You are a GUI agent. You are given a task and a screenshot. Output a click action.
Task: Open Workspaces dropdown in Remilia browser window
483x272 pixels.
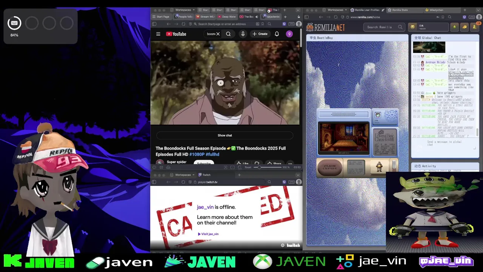334,10
